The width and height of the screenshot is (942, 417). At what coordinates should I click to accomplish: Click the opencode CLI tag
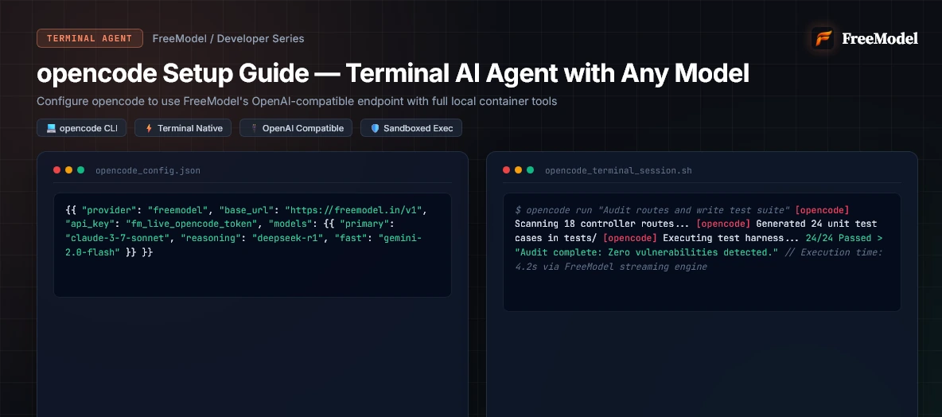(x=82, y=128)
